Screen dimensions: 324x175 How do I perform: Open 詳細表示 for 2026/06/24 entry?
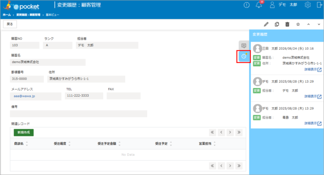tap(313, 69)
